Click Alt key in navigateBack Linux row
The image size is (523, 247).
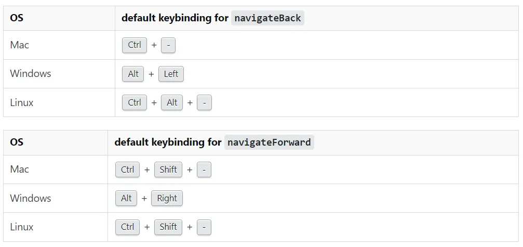click(x=172, y=102)
